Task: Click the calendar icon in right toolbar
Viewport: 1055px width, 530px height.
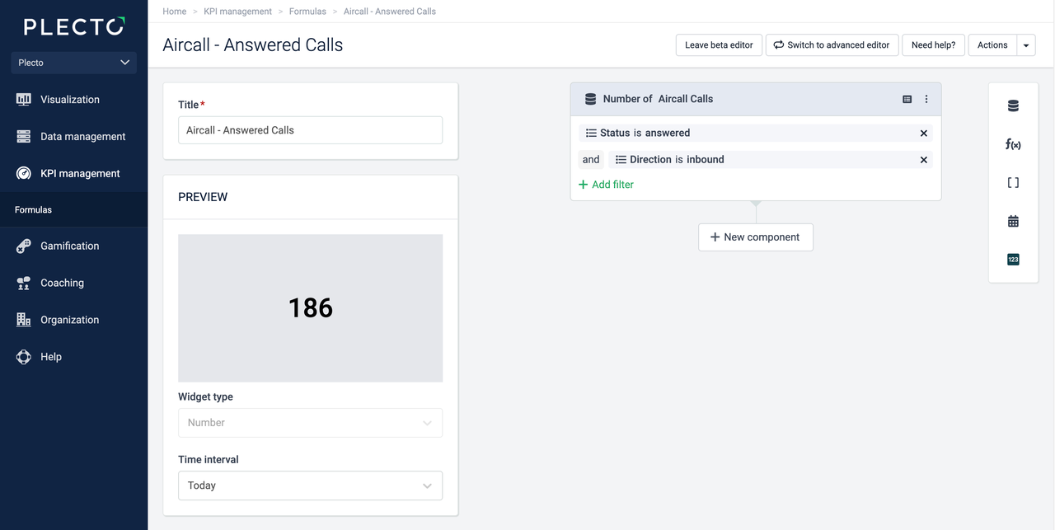Action: pyautogui.click(x=1013, y=221)
